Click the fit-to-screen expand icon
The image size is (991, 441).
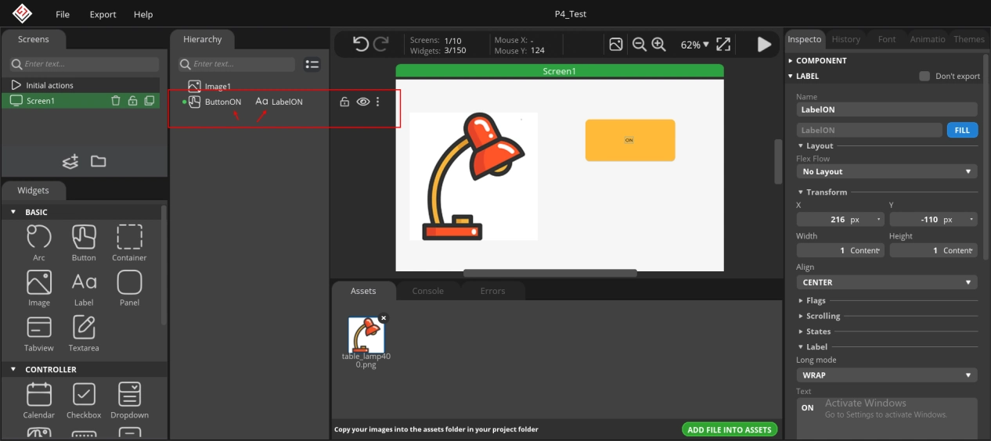pos(723,45)
